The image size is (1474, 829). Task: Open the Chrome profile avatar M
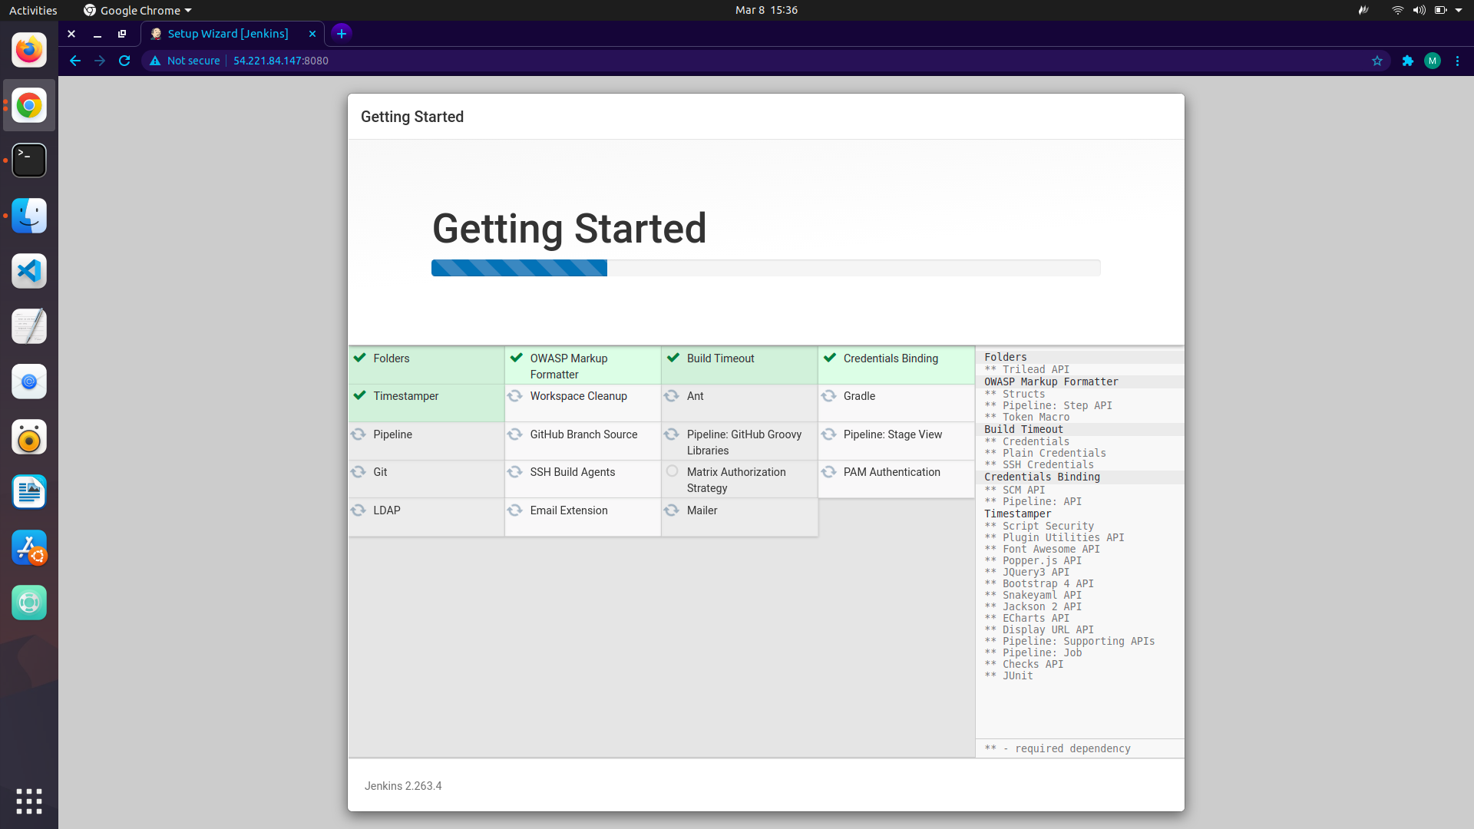coord(1433,61)
